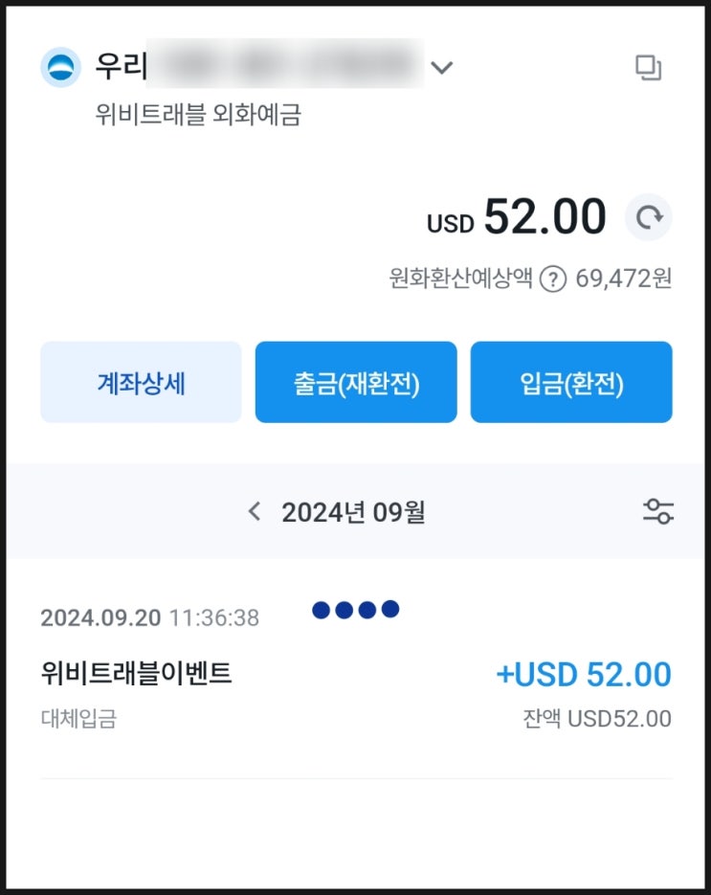Viewport: 711px width, 895px height.
Task: Click the 2024.09.20 transaction timestamp
Action: (x=149, y=617)
